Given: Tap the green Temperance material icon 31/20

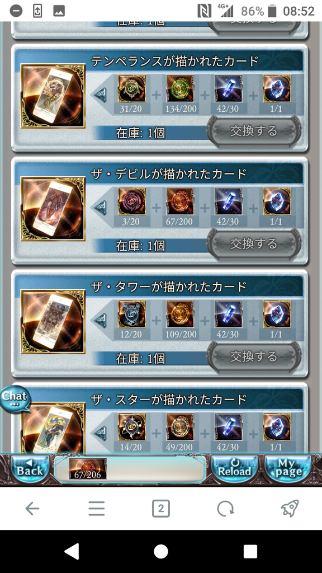Looking at the screenshot, I should point(131,89).
